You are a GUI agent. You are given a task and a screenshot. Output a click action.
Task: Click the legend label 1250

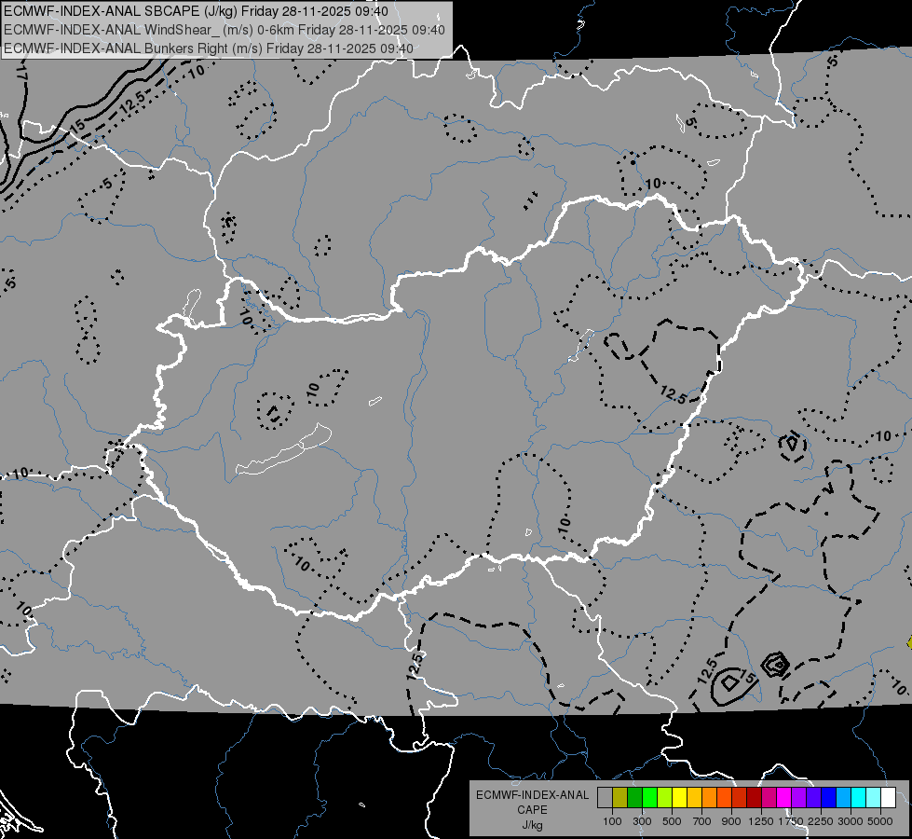coord(761,821)
